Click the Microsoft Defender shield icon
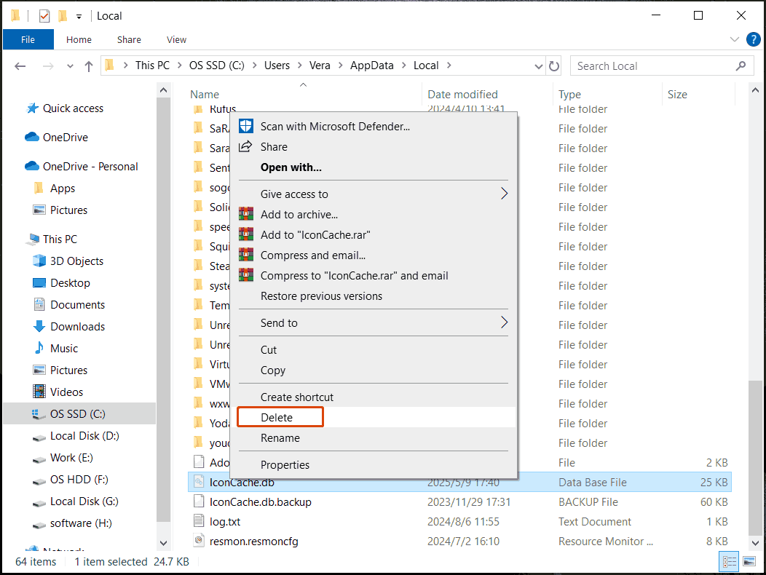This screenshot has width=766, height=575. click(x=246, y=126)
